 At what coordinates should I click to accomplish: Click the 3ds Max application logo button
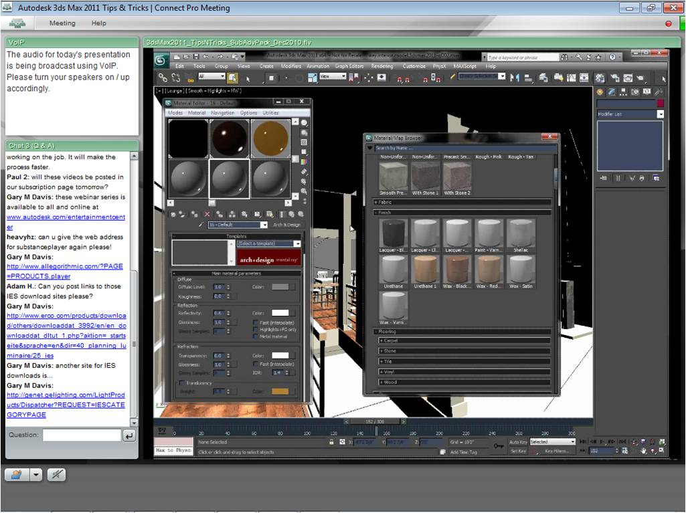pyautogui.click(x=160, y=60)
